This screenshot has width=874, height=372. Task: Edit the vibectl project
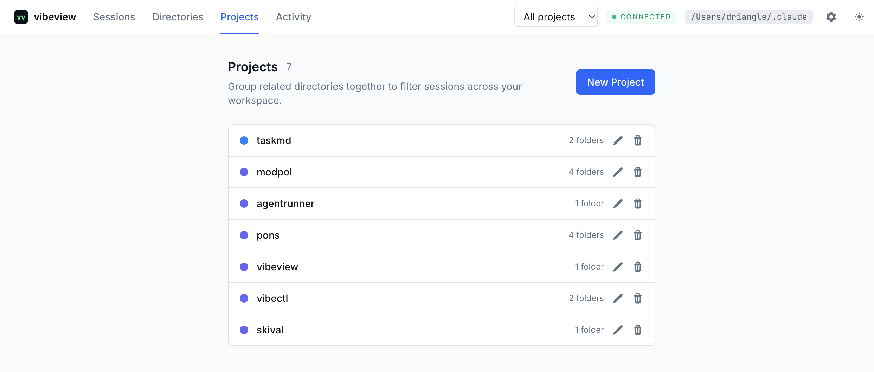618,298
